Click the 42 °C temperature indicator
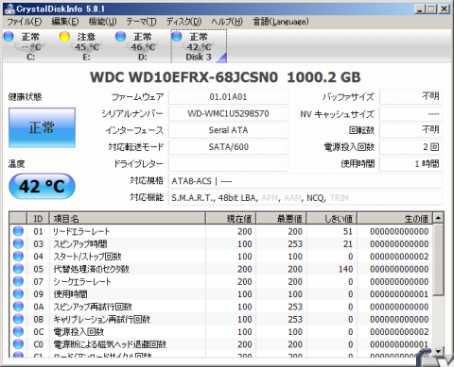Screen dimensions: 454x367 [42, 186]
